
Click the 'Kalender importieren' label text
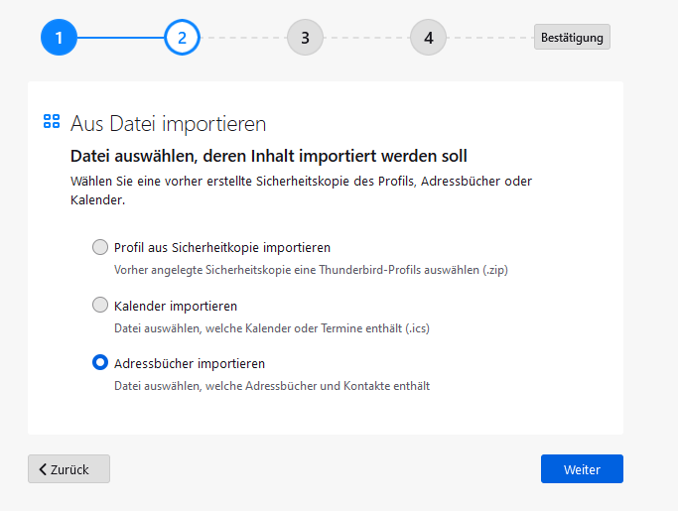point(176,306)
